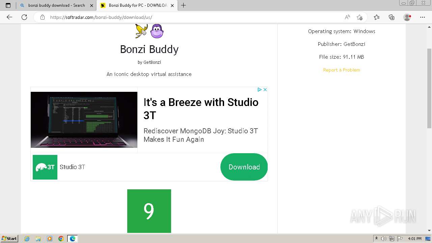Close the Bonzi Buddy for PC tab

click(x=172, y=5)
